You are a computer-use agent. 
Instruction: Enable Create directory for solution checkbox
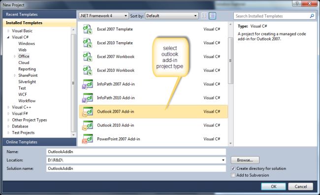coord(233,169)
